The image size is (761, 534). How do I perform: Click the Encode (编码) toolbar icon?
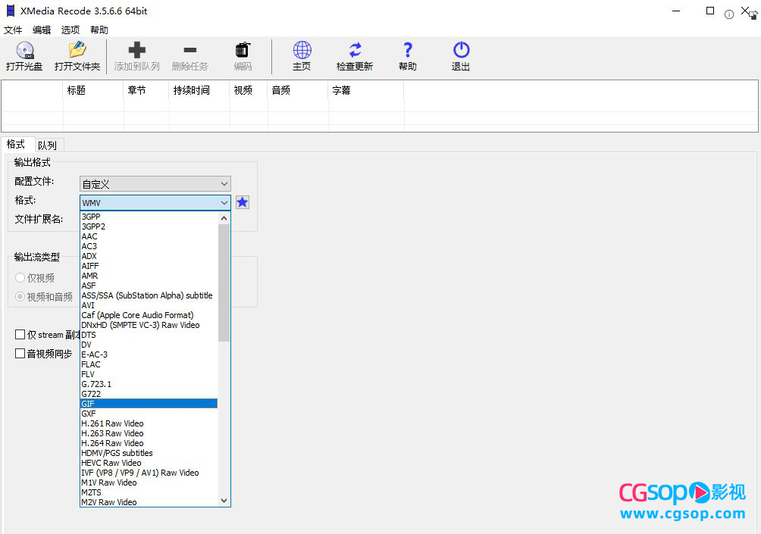pos(243,52)
